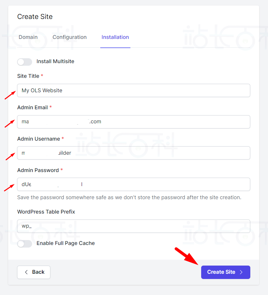This screenshot has width=268, height=295.
Task: Select the Installation tab
Action: point(115,37)
